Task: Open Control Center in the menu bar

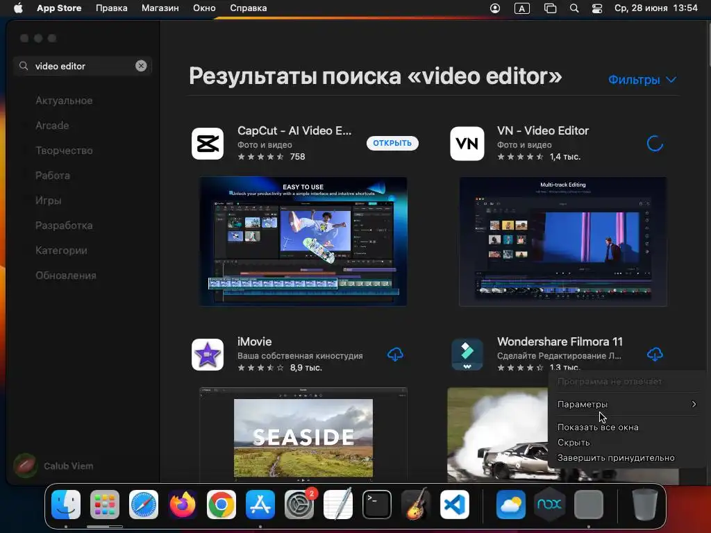Action: coord(596,8)
